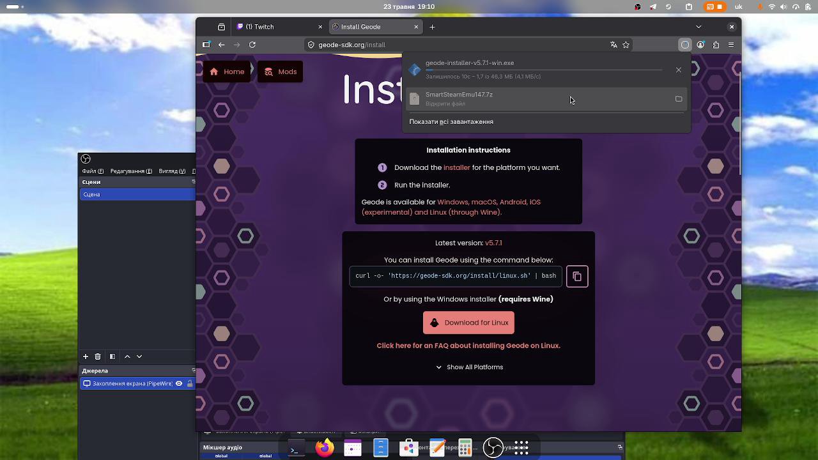This screenshot has width=818, height=460.
Task: Open the sidebar toggle in the browser toolbar
Action: coord(206,45)
